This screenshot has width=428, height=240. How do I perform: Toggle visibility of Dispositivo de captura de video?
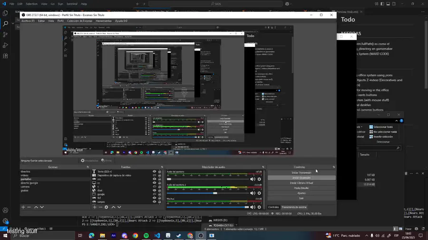(155, 175)
